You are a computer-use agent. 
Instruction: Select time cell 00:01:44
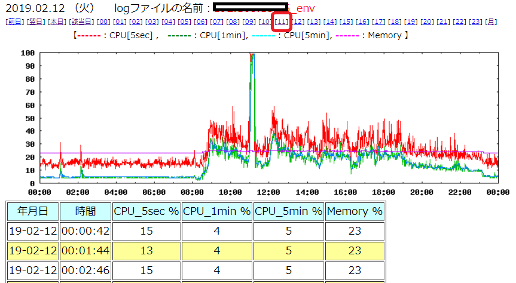coord(86,251)
